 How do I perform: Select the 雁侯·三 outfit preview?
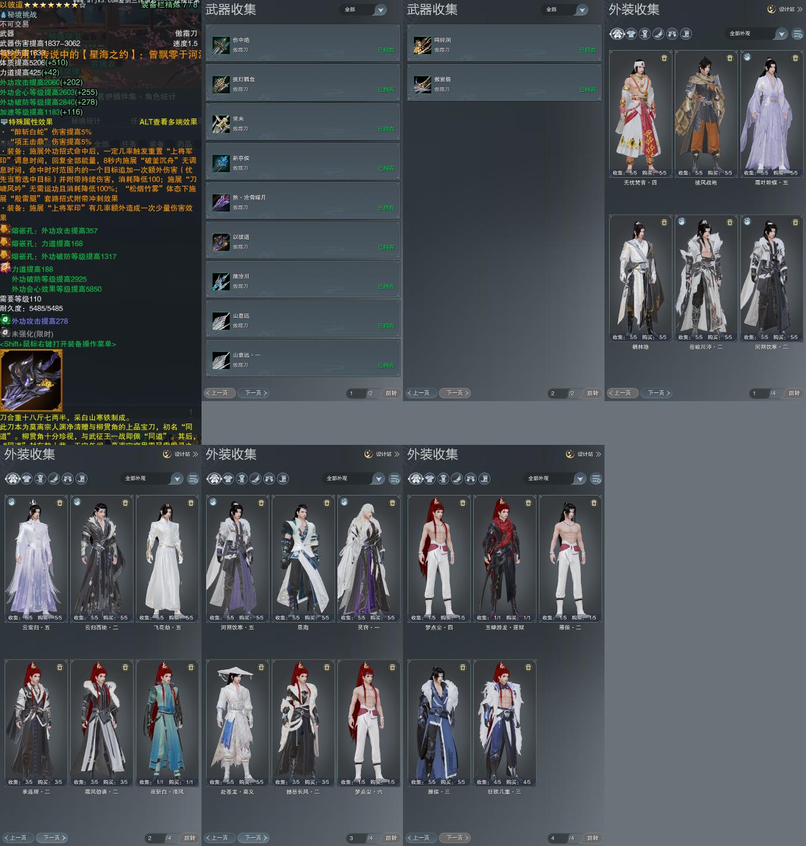coord(439,723)
